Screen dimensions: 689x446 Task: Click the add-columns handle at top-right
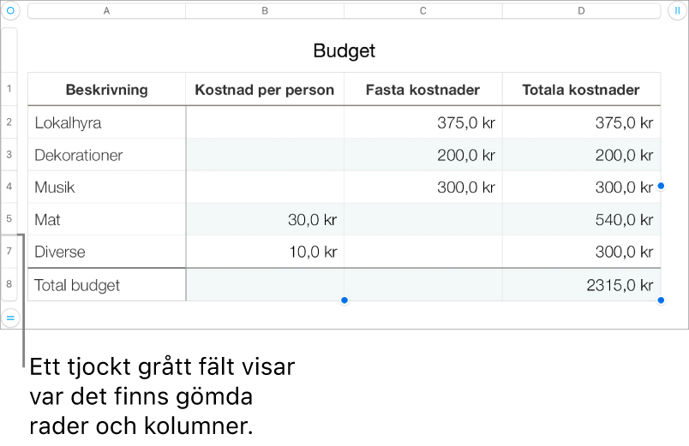677,10
